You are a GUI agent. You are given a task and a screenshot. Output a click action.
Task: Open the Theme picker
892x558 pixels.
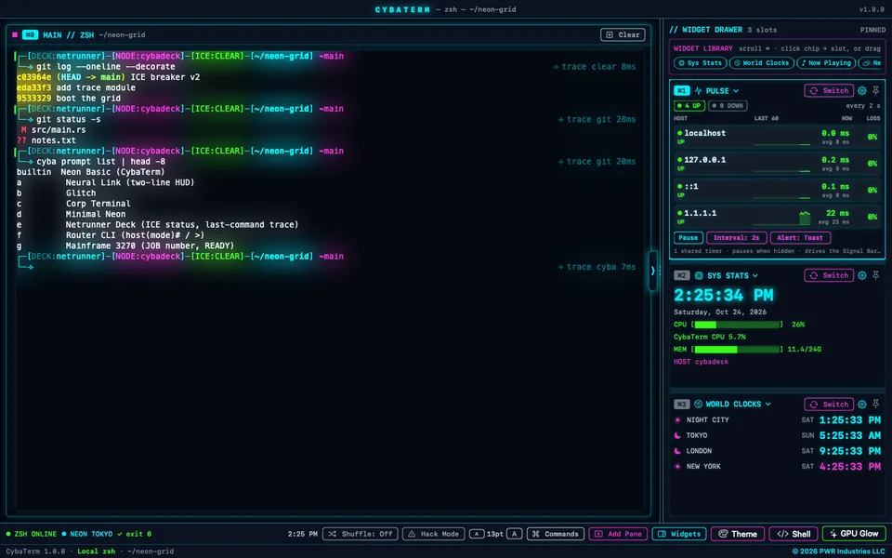pos(737,534)
